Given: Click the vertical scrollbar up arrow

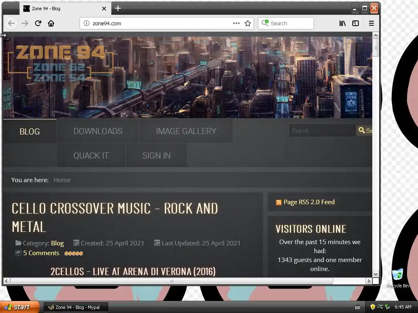Looking at the screenshot, I should [x=376, y=35].
